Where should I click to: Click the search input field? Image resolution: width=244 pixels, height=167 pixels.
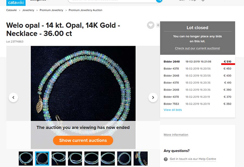tap(112, 1)
